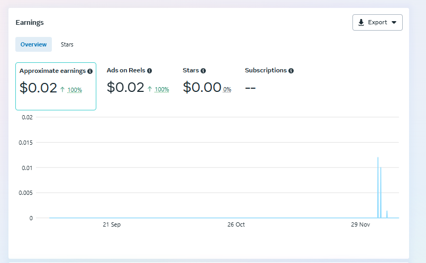Screen dimensions: 426x263
Task: Click the 29 Nov date axis label
Action: (360, 224)
